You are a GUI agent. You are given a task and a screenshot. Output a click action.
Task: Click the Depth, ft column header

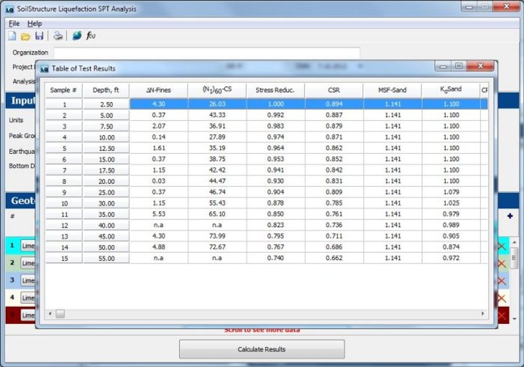(x=106, y=90)
